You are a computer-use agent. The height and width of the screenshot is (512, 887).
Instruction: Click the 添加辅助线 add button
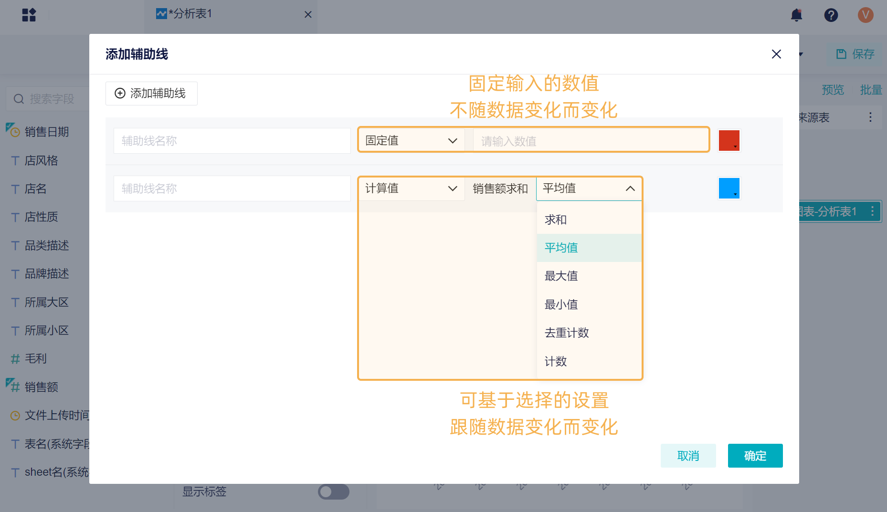click(151, 93)
